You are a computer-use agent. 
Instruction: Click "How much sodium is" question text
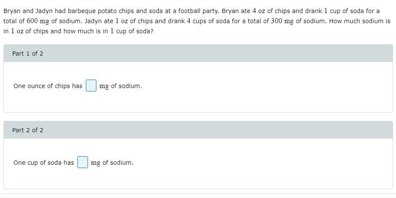[x=360, y=21]
